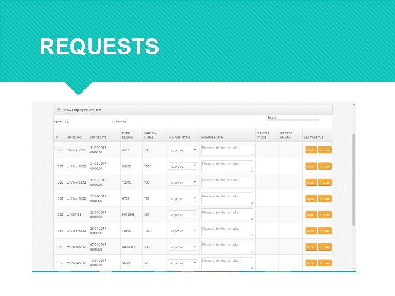Sort by Metre Reading column header
The width and height of the screenshot is (395, 296).
point(127,135)
